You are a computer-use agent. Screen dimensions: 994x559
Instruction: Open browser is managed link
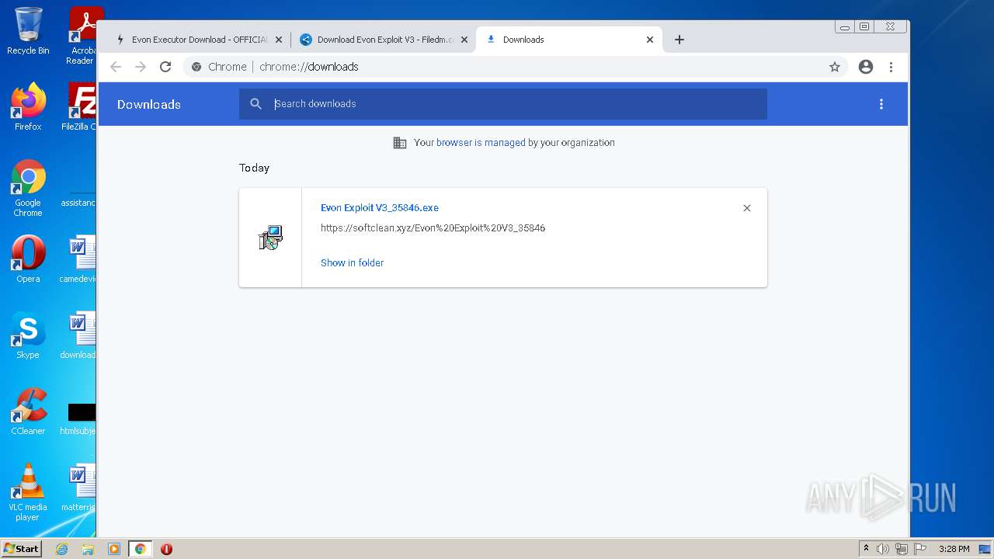[481, 143]
